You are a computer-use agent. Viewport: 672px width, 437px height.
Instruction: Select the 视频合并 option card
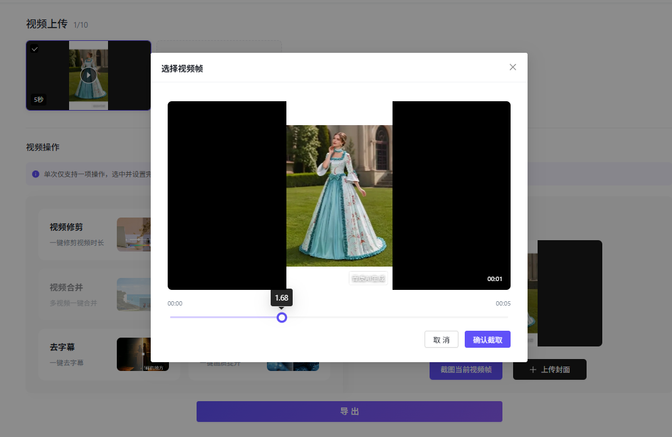(x=94, y=294)
